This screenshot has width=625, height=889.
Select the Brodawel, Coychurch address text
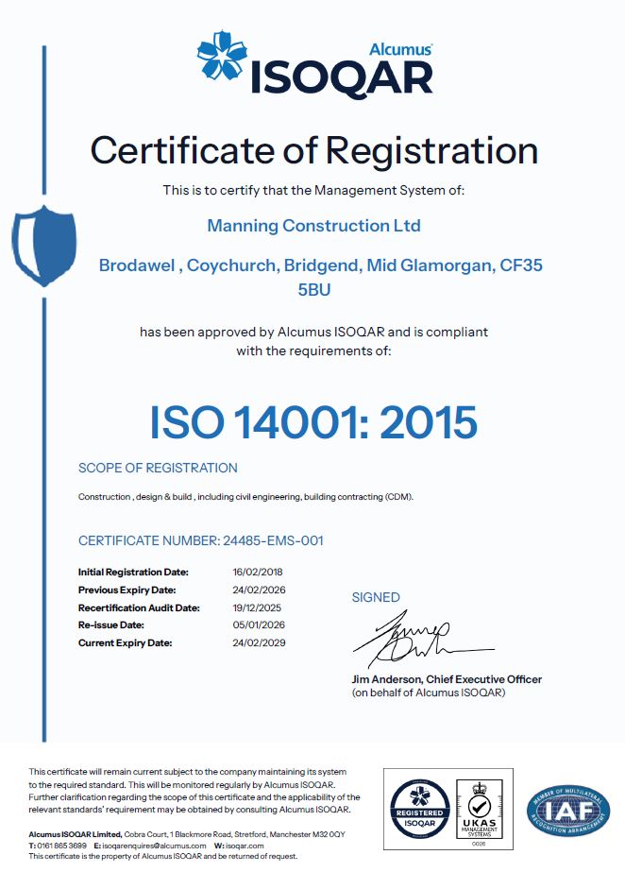[321, 266]
